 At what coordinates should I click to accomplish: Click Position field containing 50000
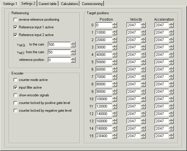tap(104, 62)
